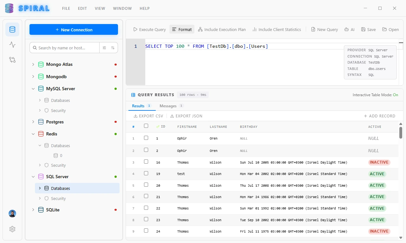
Task: Open the File menu
Action: tap(66, 9)
